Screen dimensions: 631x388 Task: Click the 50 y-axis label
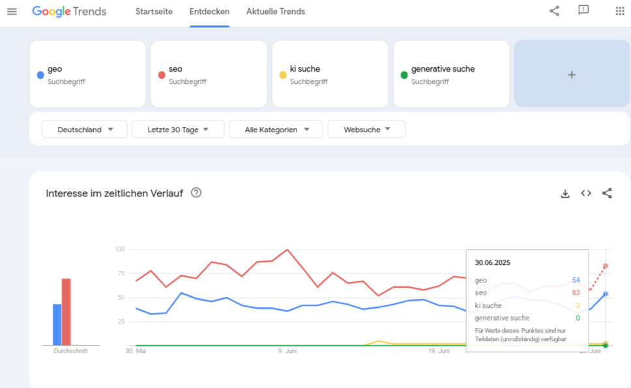click(121, 298)
